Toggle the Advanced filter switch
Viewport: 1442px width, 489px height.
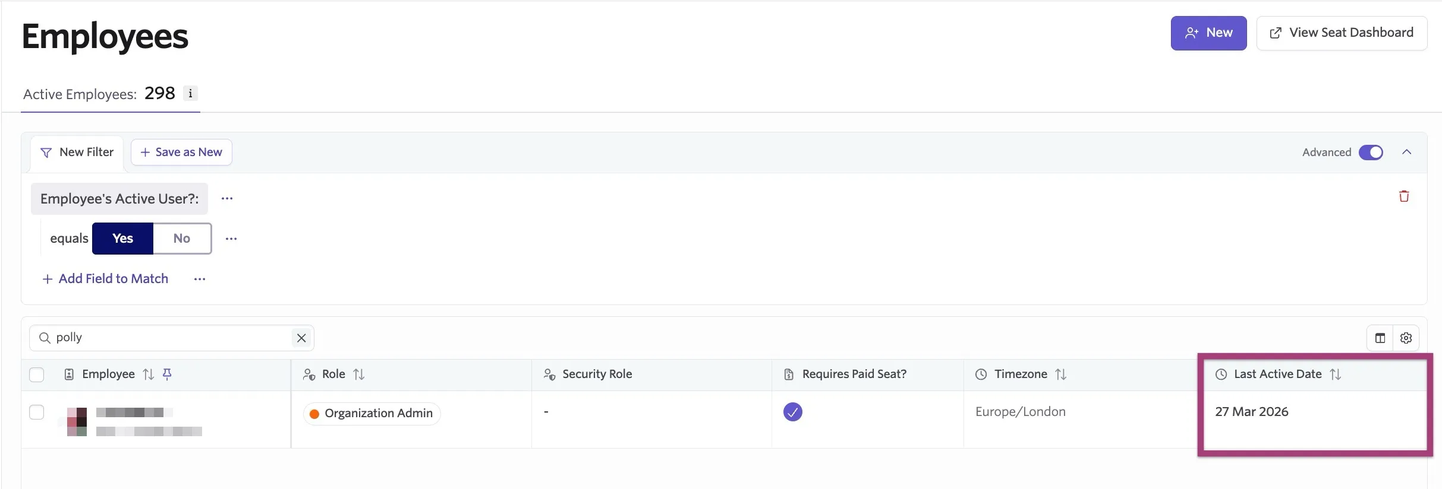(x=1371, y=153)
